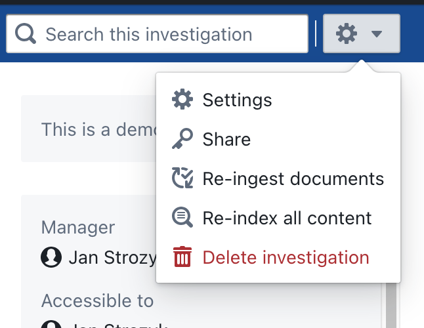Viewport: 424px width, 328px height.
Task: Select Re-ingest documents option
Action: [278, 178]
